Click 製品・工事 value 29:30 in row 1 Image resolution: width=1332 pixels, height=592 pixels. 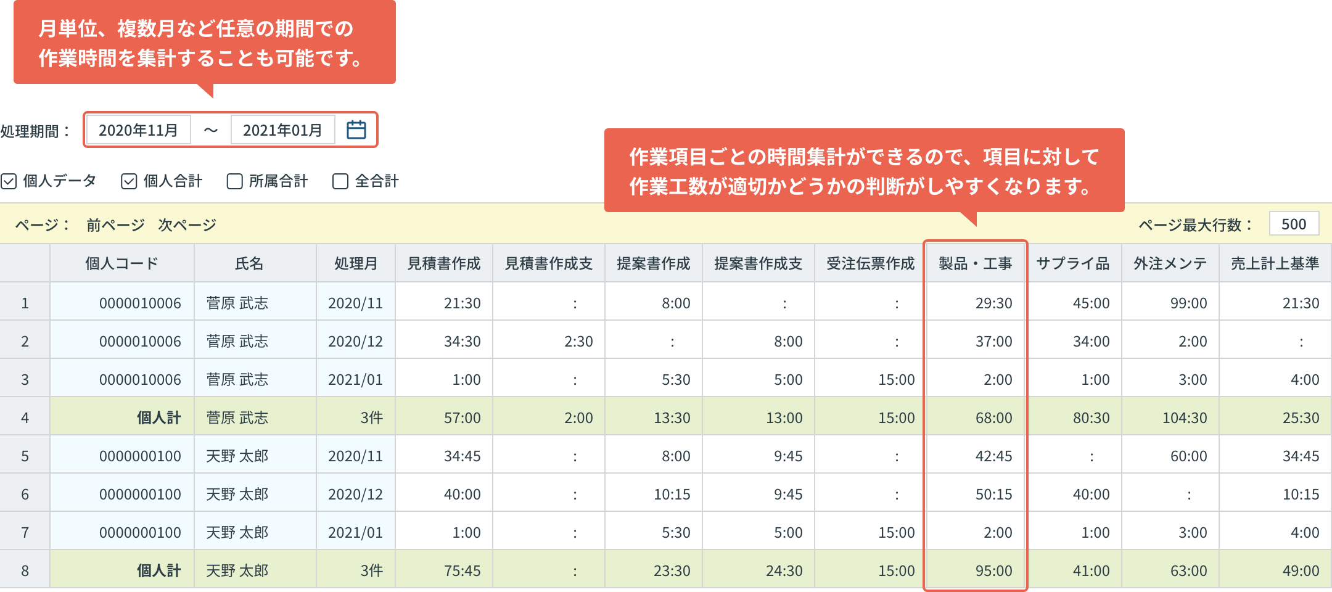coord(993,303)
